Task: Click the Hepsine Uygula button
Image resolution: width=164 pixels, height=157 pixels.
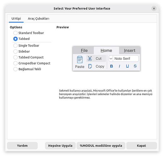Action: click(x=60, y=146)
